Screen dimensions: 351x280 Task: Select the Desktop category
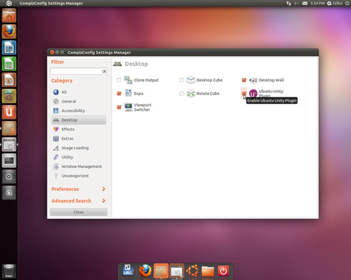tap(78, 120)
